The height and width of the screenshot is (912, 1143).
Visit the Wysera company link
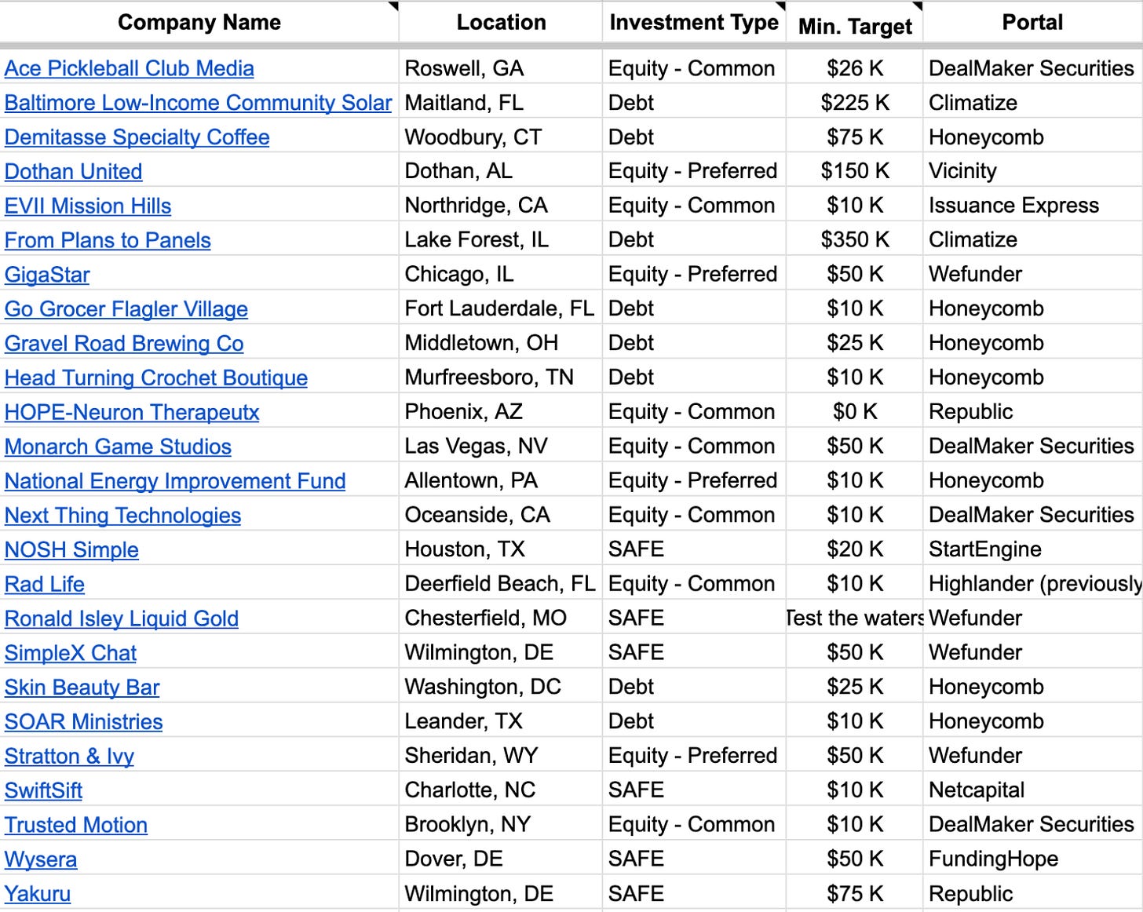41,859
